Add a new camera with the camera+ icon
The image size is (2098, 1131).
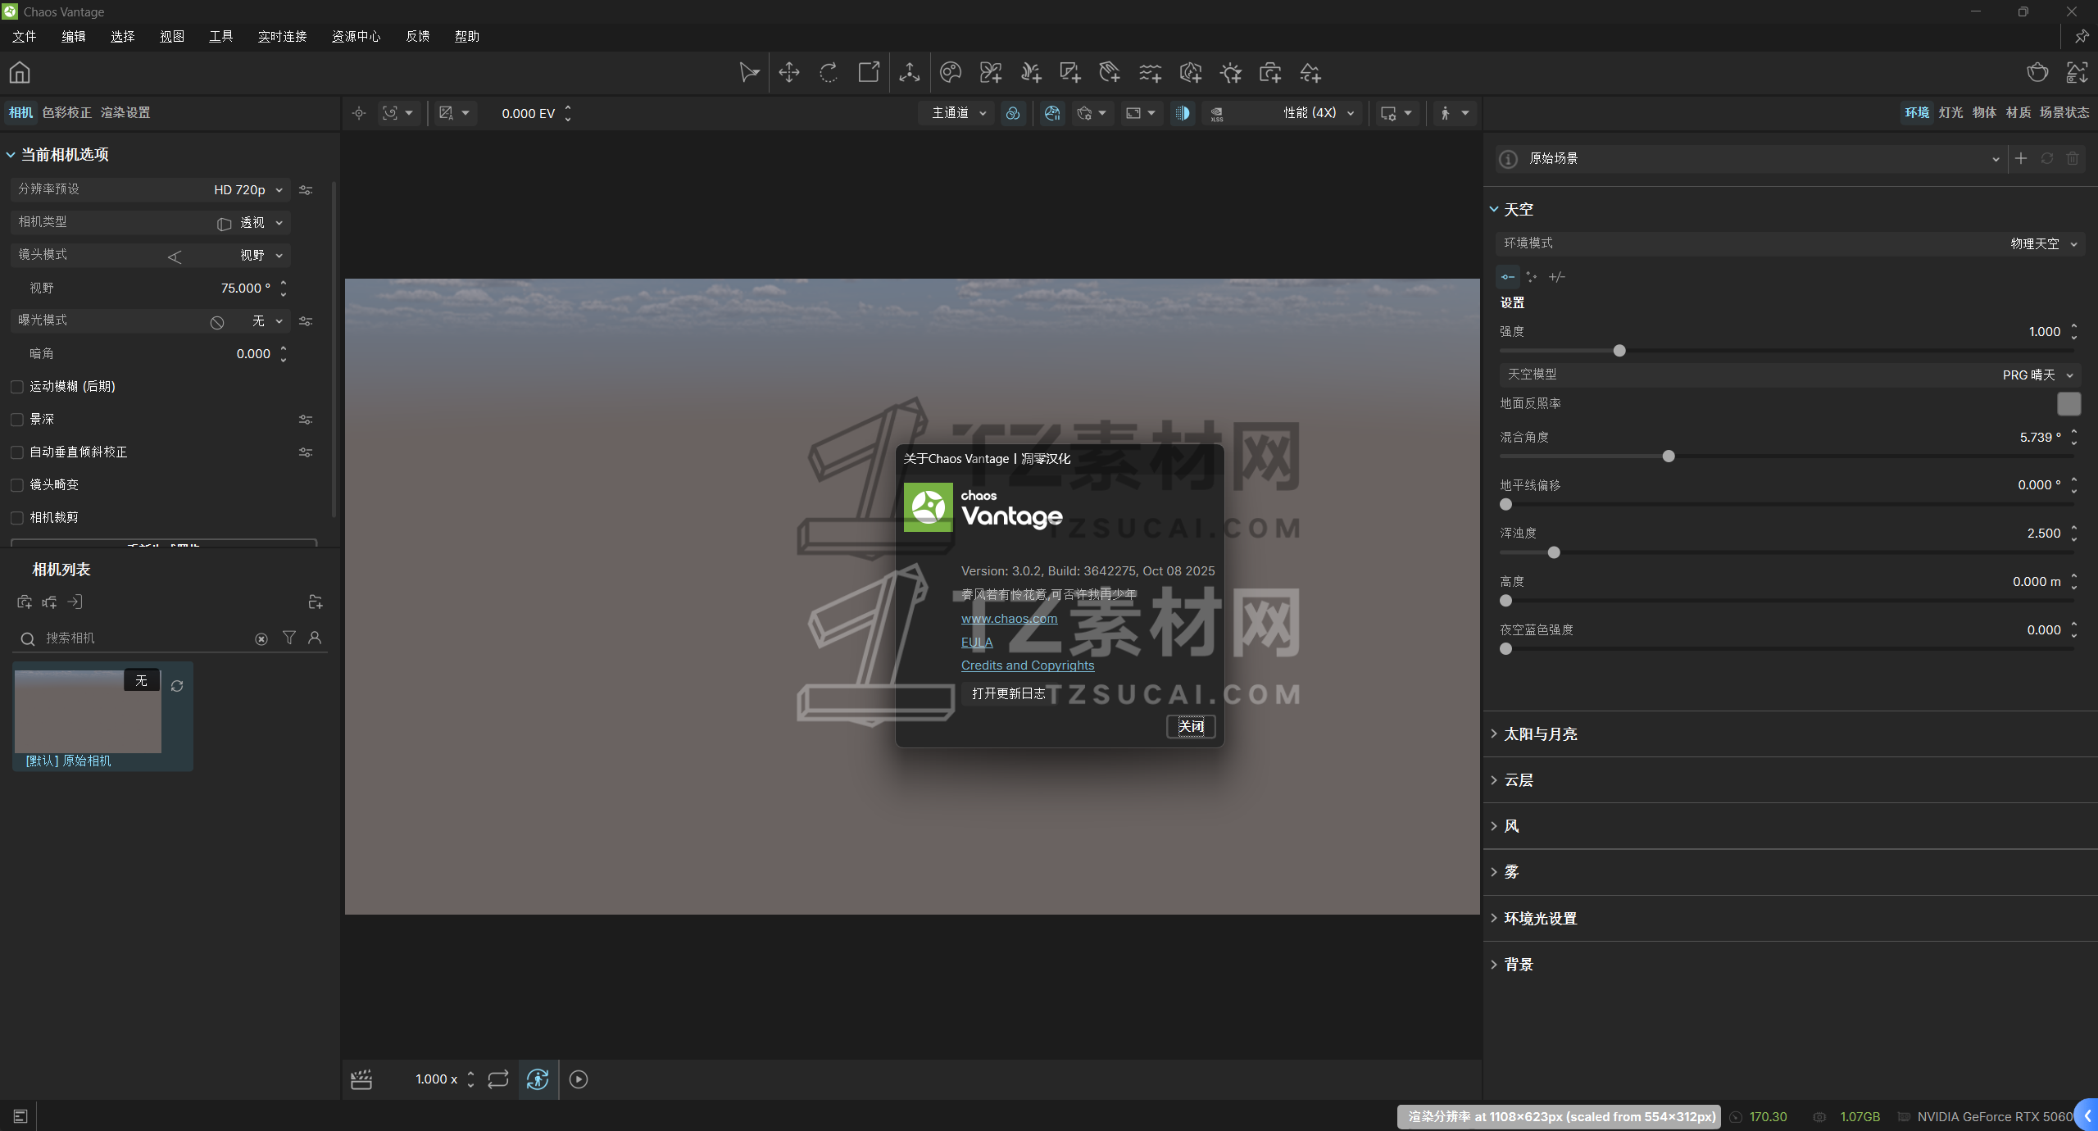click(1269, 72)
